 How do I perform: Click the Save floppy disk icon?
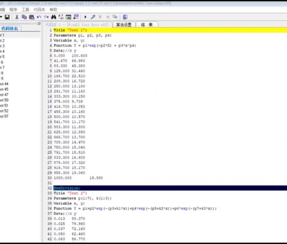[7, 17]
